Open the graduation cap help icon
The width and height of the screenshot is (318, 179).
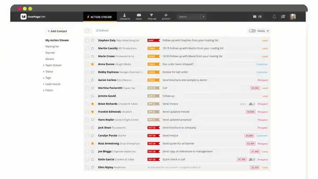283,17
